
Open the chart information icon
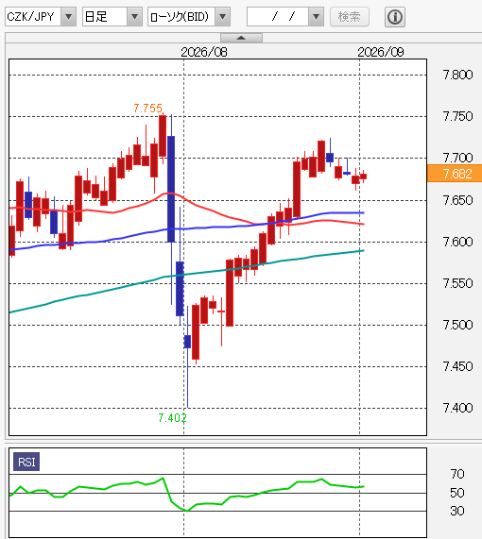point(394,17)
